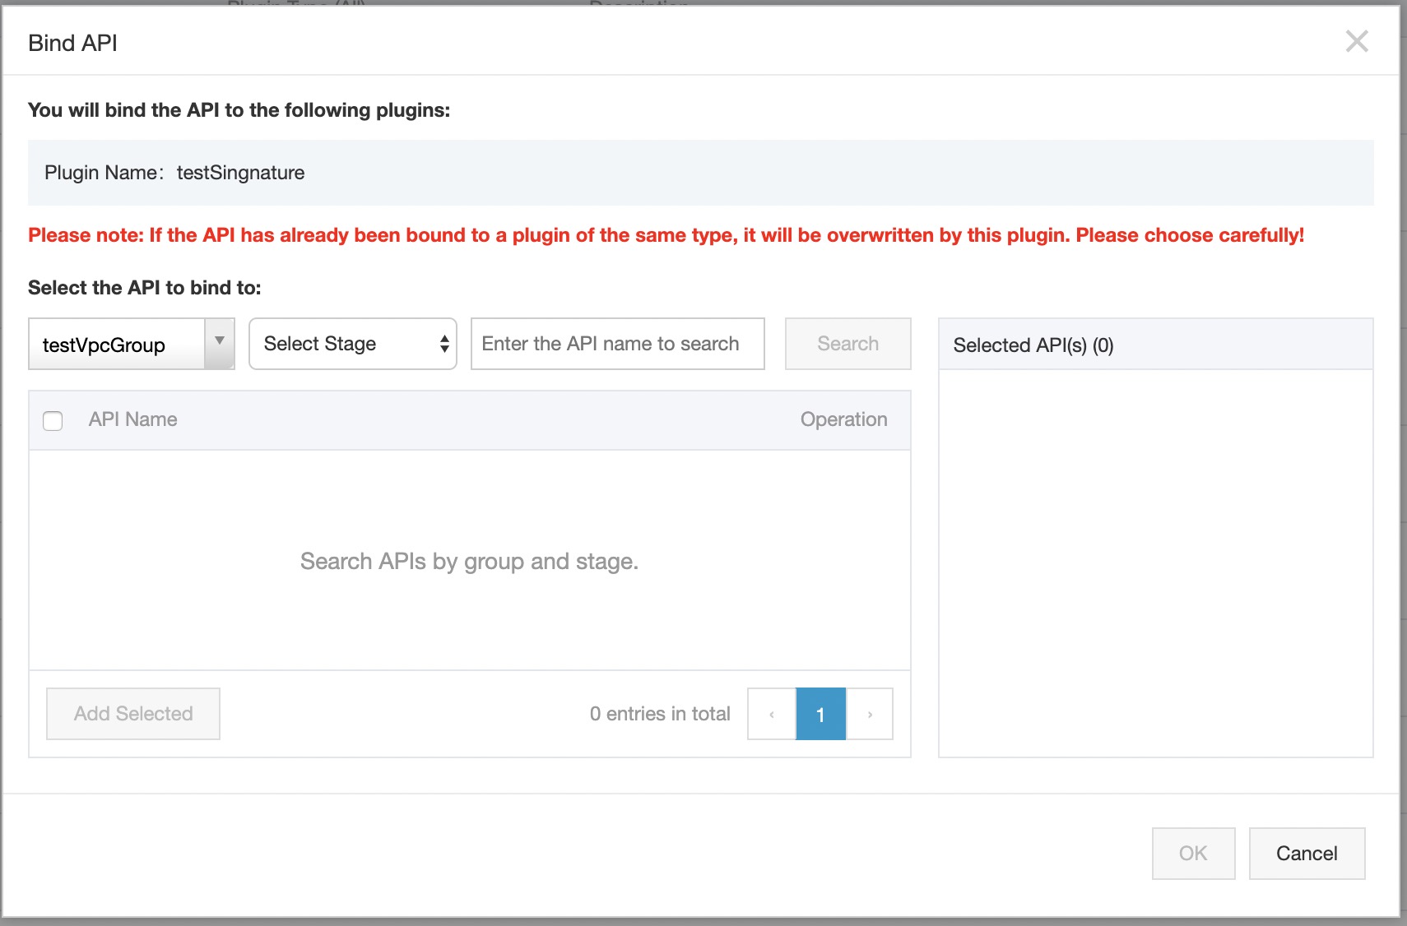Toggle the select-all API checkbox
Image resolution: width=1407 pixels, height=926 pixels.
pyautogui.click(x=53, y=421)
